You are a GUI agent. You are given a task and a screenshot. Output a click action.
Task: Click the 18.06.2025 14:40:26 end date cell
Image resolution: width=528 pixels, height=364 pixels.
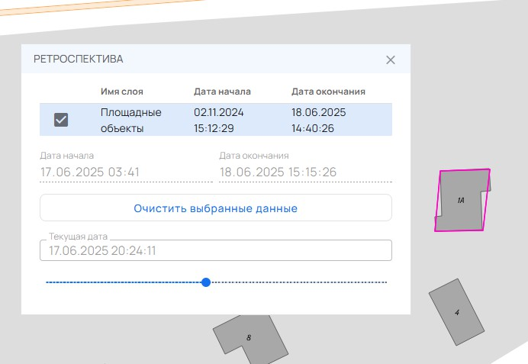[x=319, y=120]
